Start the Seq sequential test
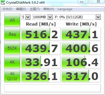Image resolution: width=105 pixels, height=95 pixels. coord(12,34)
